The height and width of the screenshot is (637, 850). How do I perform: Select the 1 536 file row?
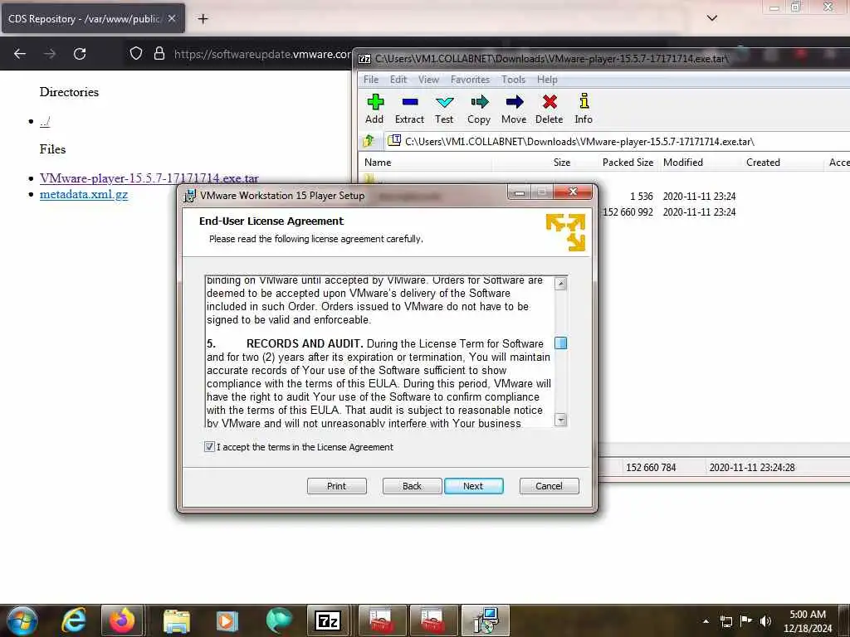click(x=603, y=196)
